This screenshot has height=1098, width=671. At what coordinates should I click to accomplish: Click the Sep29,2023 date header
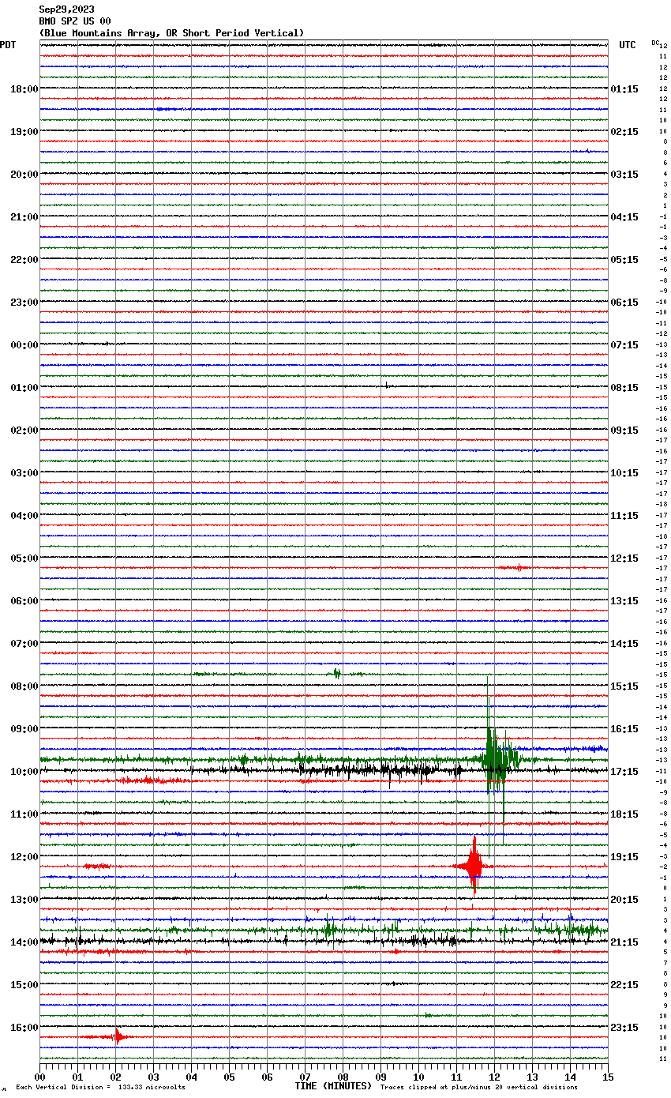(66, 9)
